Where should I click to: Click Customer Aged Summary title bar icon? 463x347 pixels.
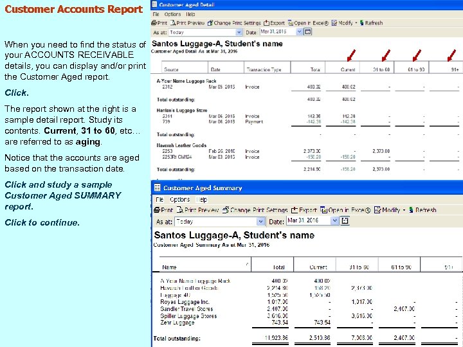tap(158, 188)
